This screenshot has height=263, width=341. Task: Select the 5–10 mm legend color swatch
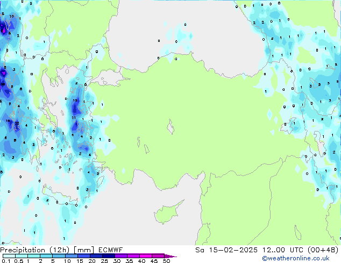coord(59,256)
